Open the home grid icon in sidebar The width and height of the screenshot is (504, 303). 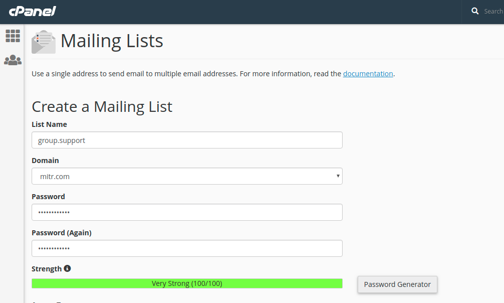(13, 36)
